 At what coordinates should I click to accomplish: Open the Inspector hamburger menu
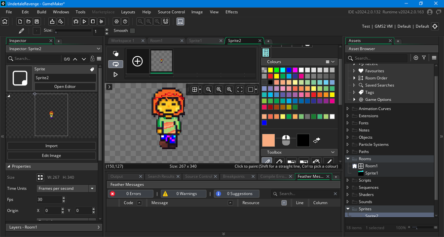99,59
